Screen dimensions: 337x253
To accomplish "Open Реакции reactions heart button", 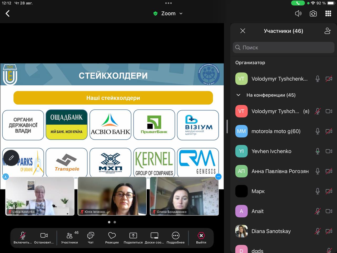I will tap(112, 237).
